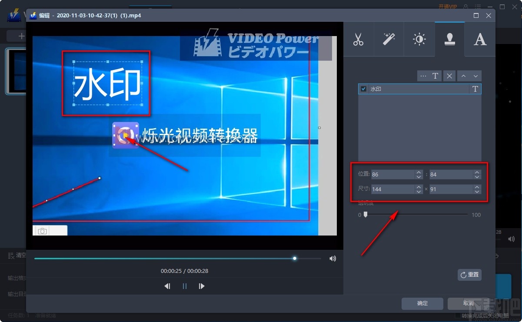Pause video playback in editor
522x322 pixels.
click(x=184, y=286)
